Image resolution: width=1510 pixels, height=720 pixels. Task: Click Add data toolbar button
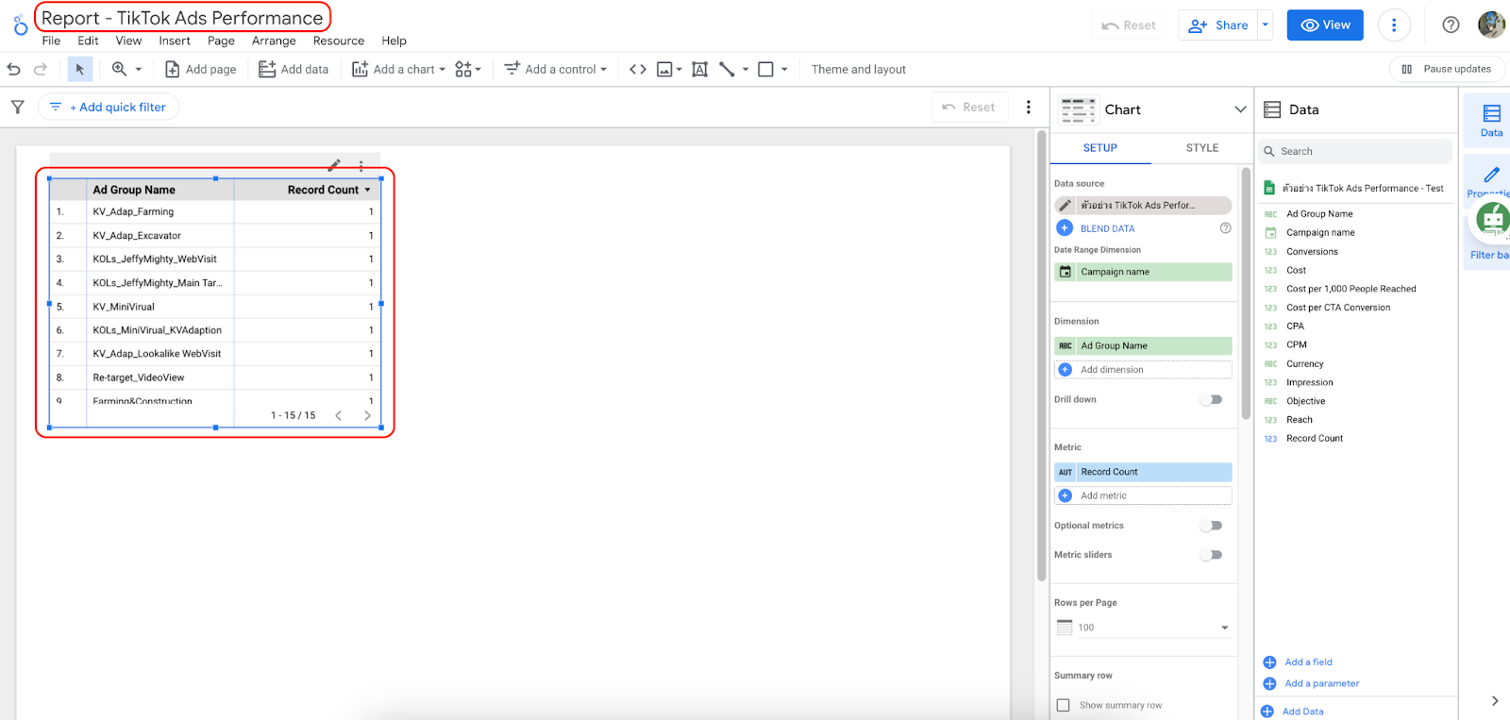294,69
